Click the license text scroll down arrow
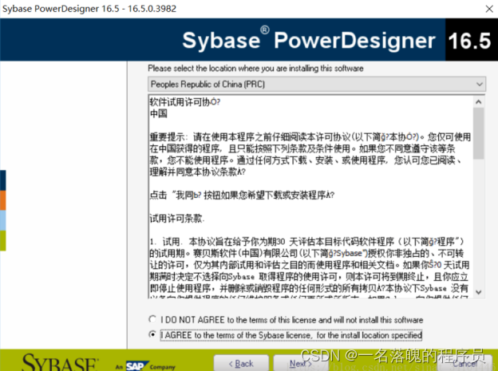 [x=479, y=292]
